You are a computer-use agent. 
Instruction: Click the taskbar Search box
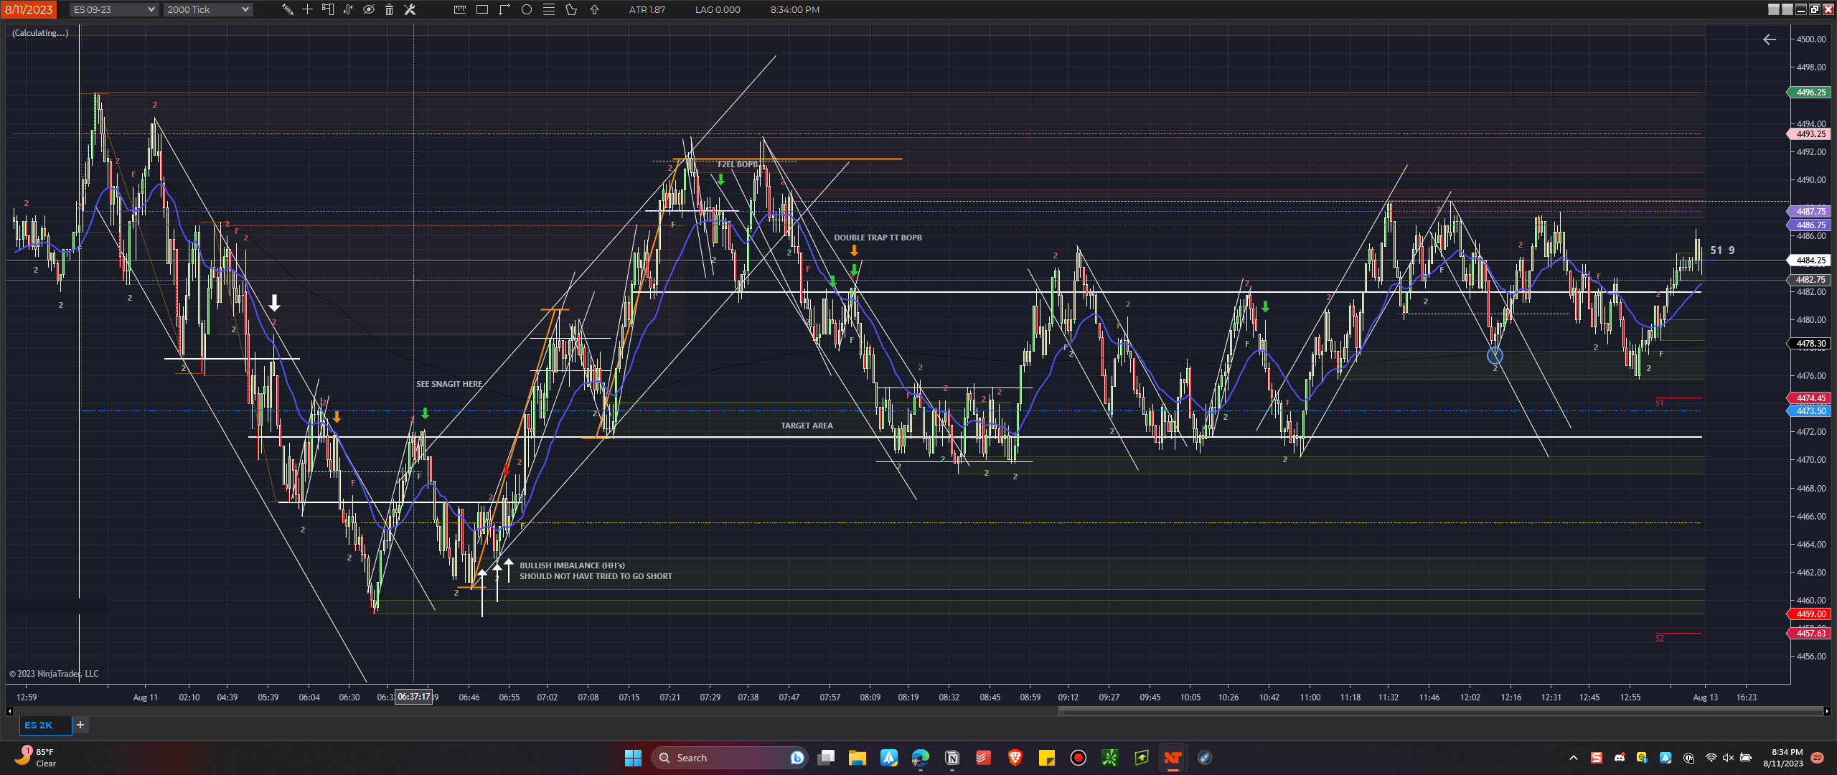coord(730,758)
